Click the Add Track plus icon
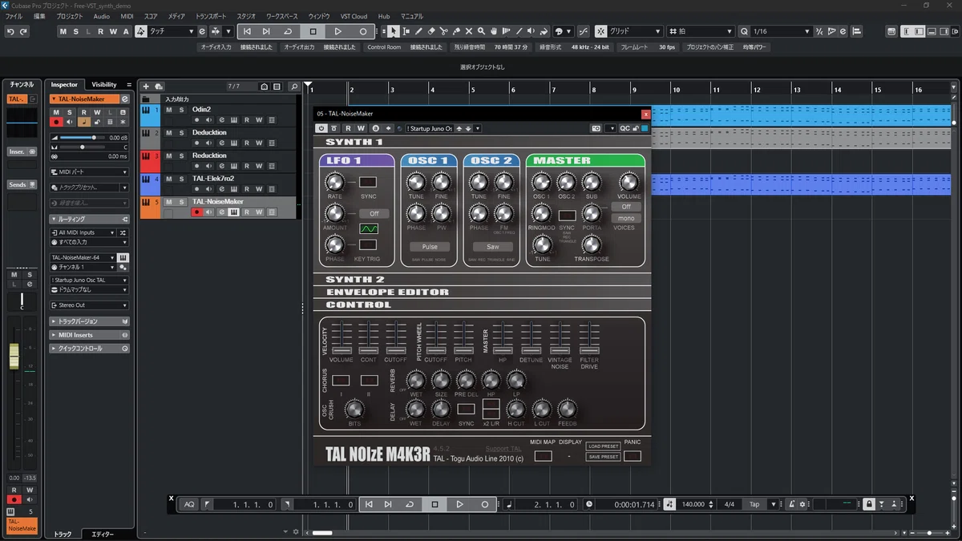Viewport: 962px width, 541px height. tap(146, 87)
